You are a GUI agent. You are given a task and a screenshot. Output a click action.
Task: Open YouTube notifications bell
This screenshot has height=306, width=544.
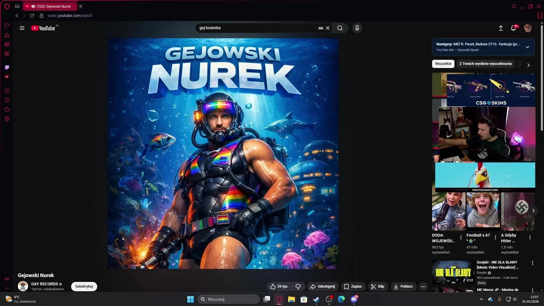[513, 28]
